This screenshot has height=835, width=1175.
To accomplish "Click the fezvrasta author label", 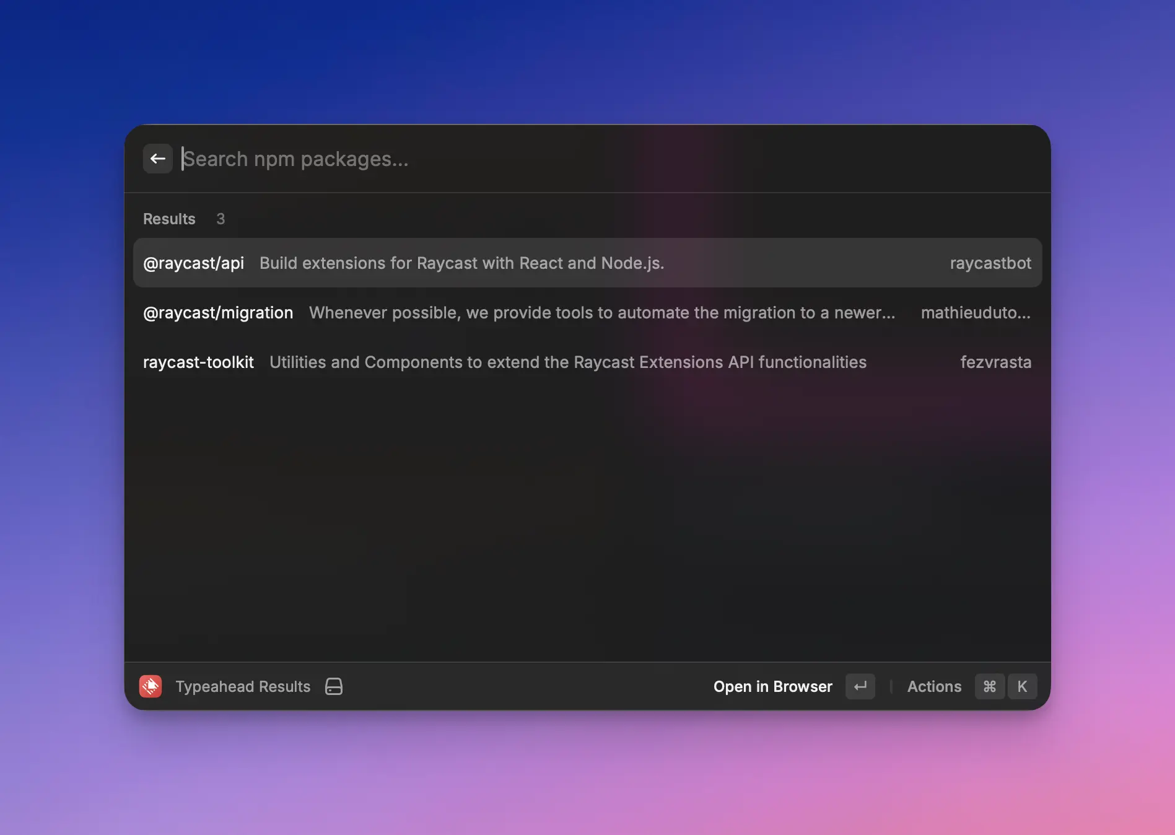I will (995, 362).
